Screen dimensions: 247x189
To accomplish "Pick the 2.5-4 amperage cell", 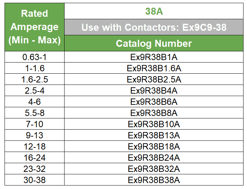I will coord(34,90).
